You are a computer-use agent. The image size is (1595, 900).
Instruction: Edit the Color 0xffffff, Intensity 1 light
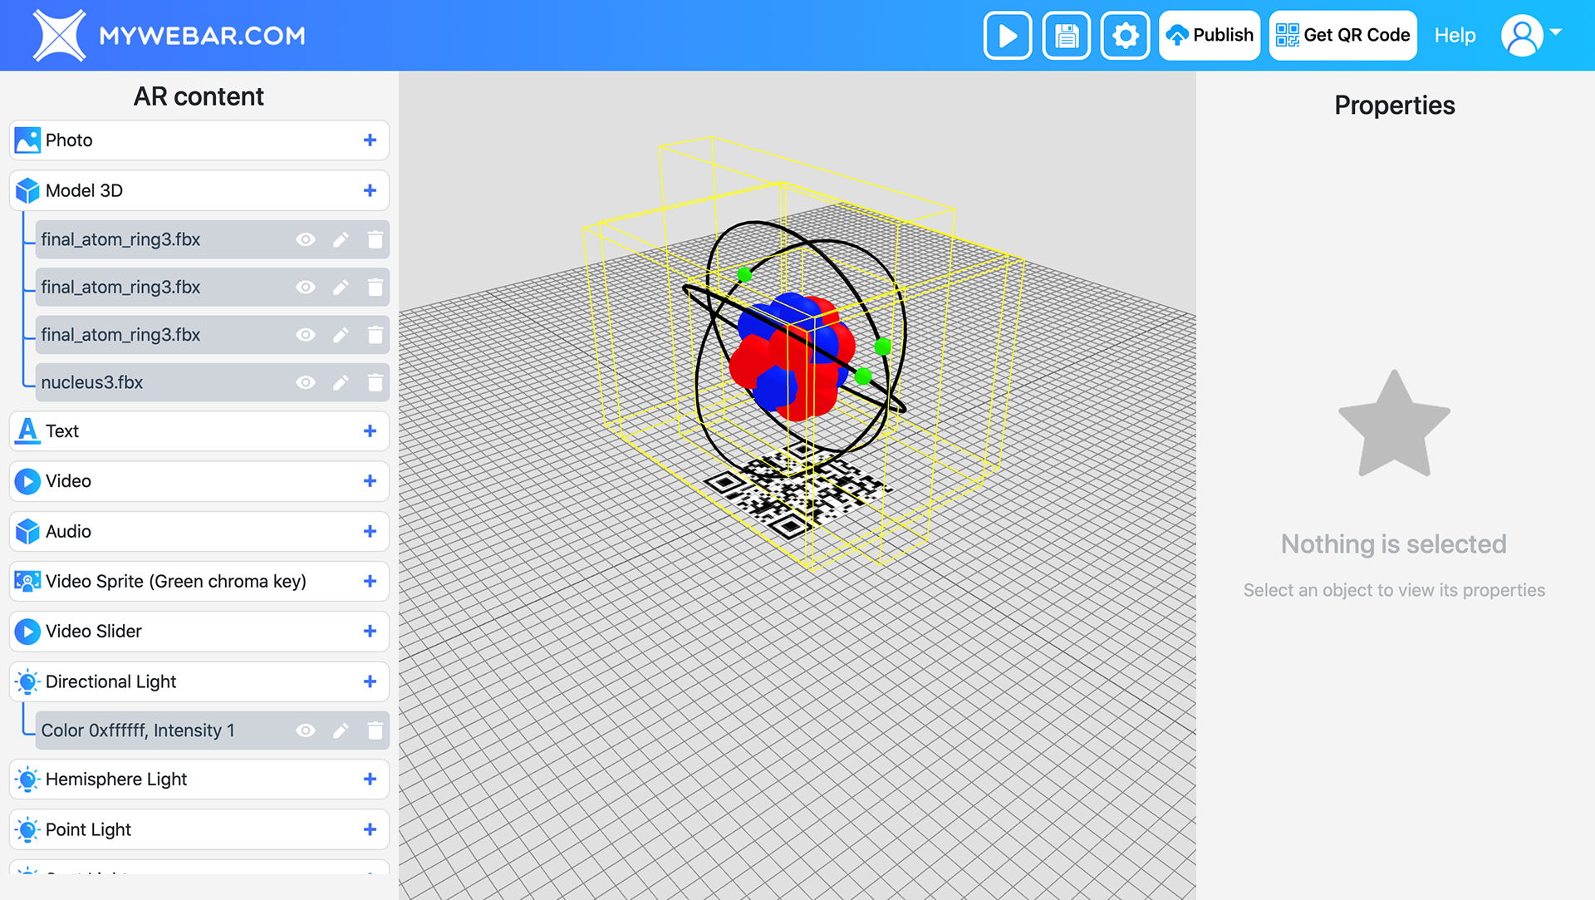[341, 730]
